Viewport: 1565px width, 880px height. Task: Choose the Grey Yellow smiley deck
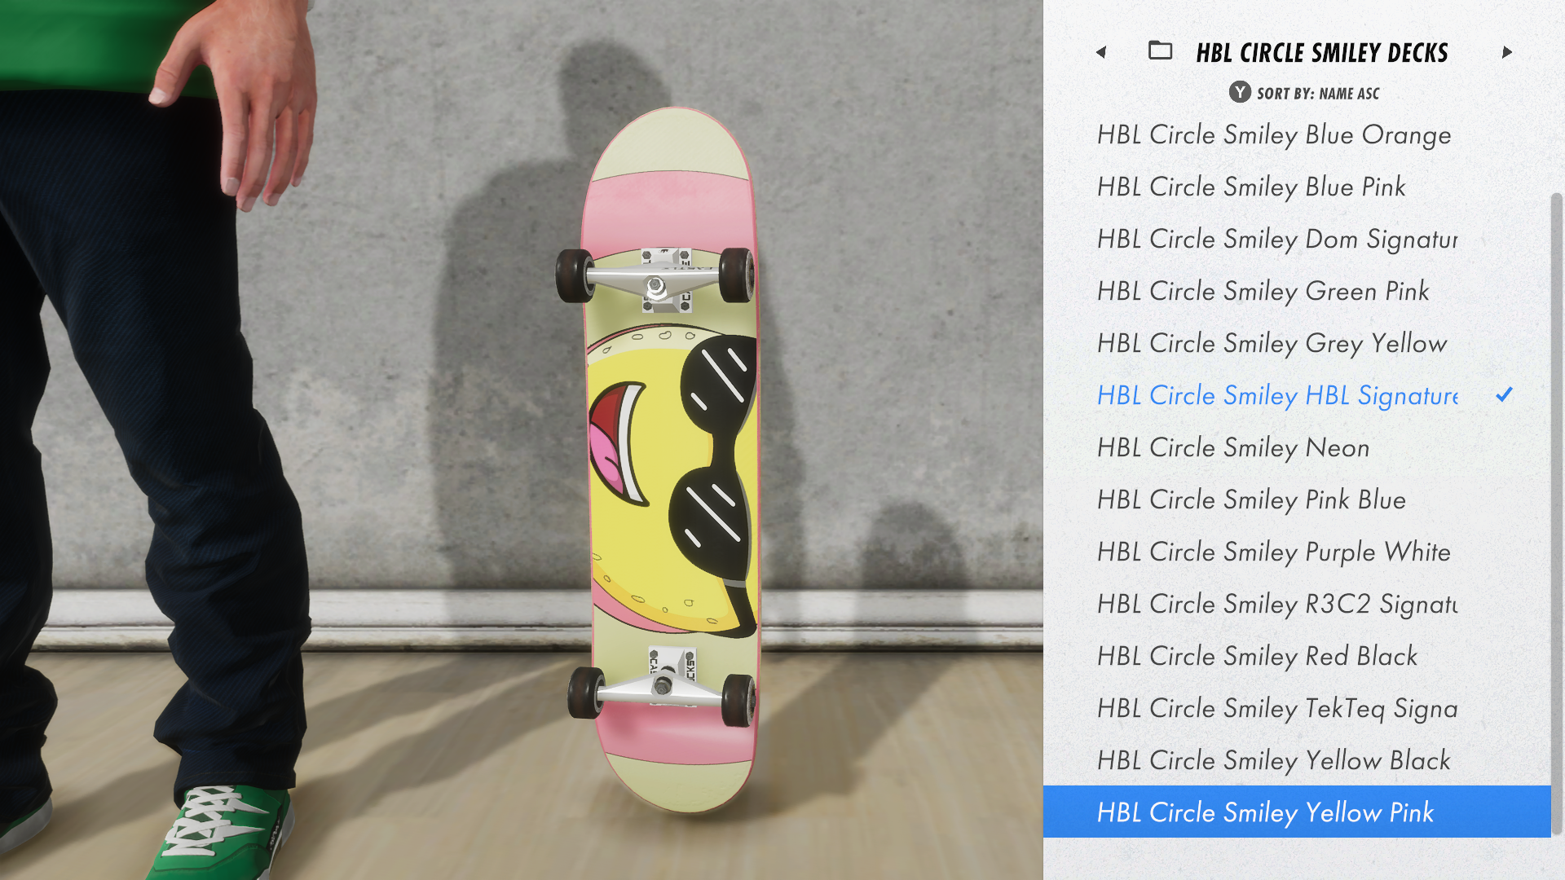[x=1297, y=343]
